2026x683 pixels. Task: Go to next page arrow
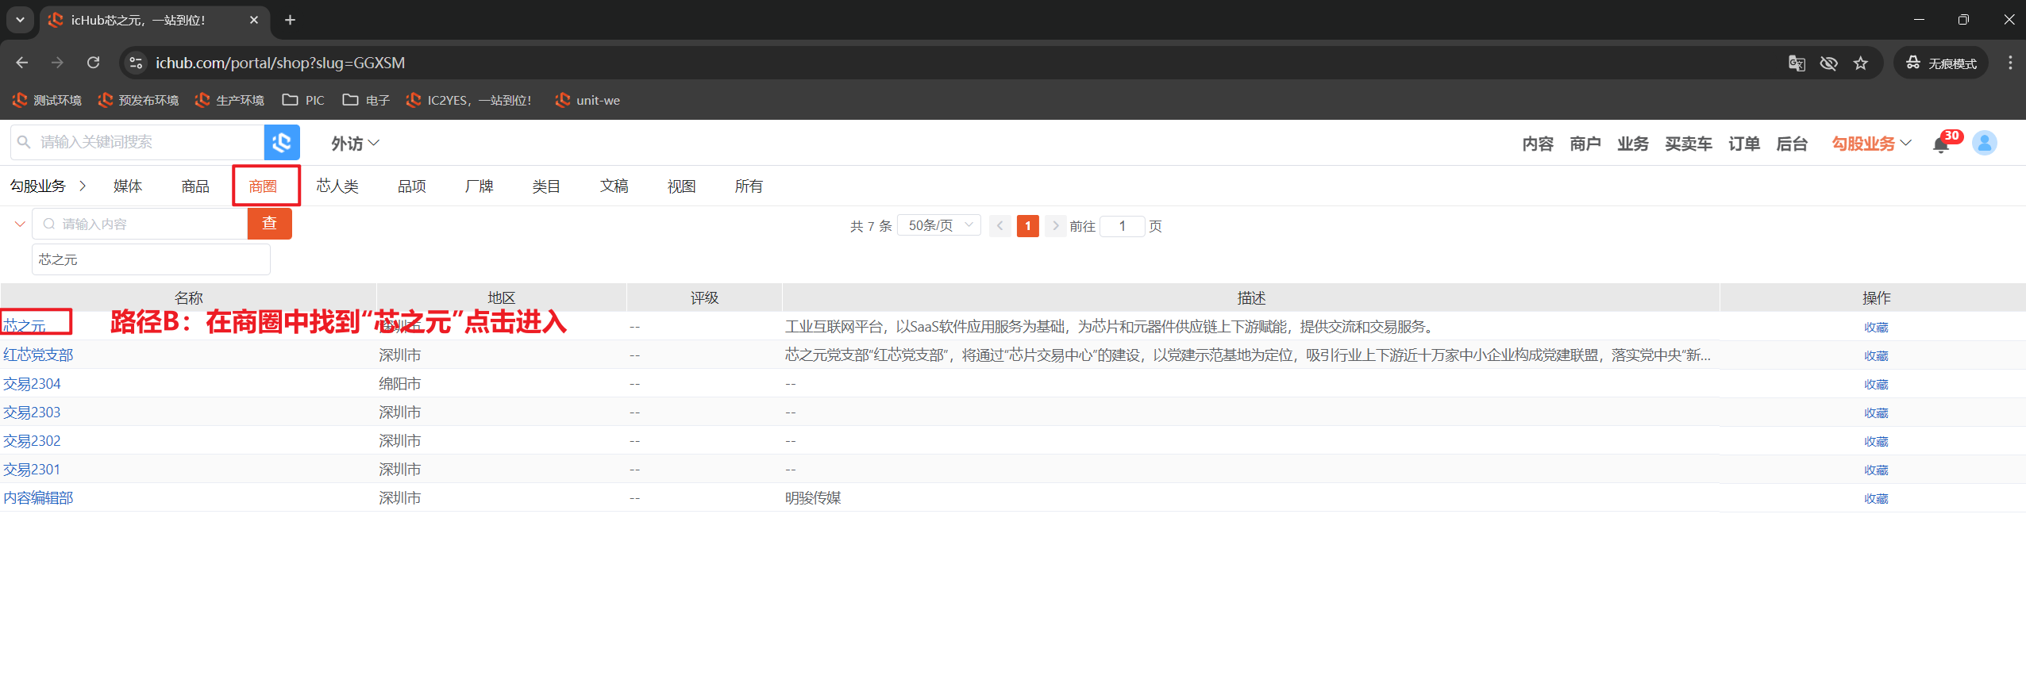[x=1055, y=226]
